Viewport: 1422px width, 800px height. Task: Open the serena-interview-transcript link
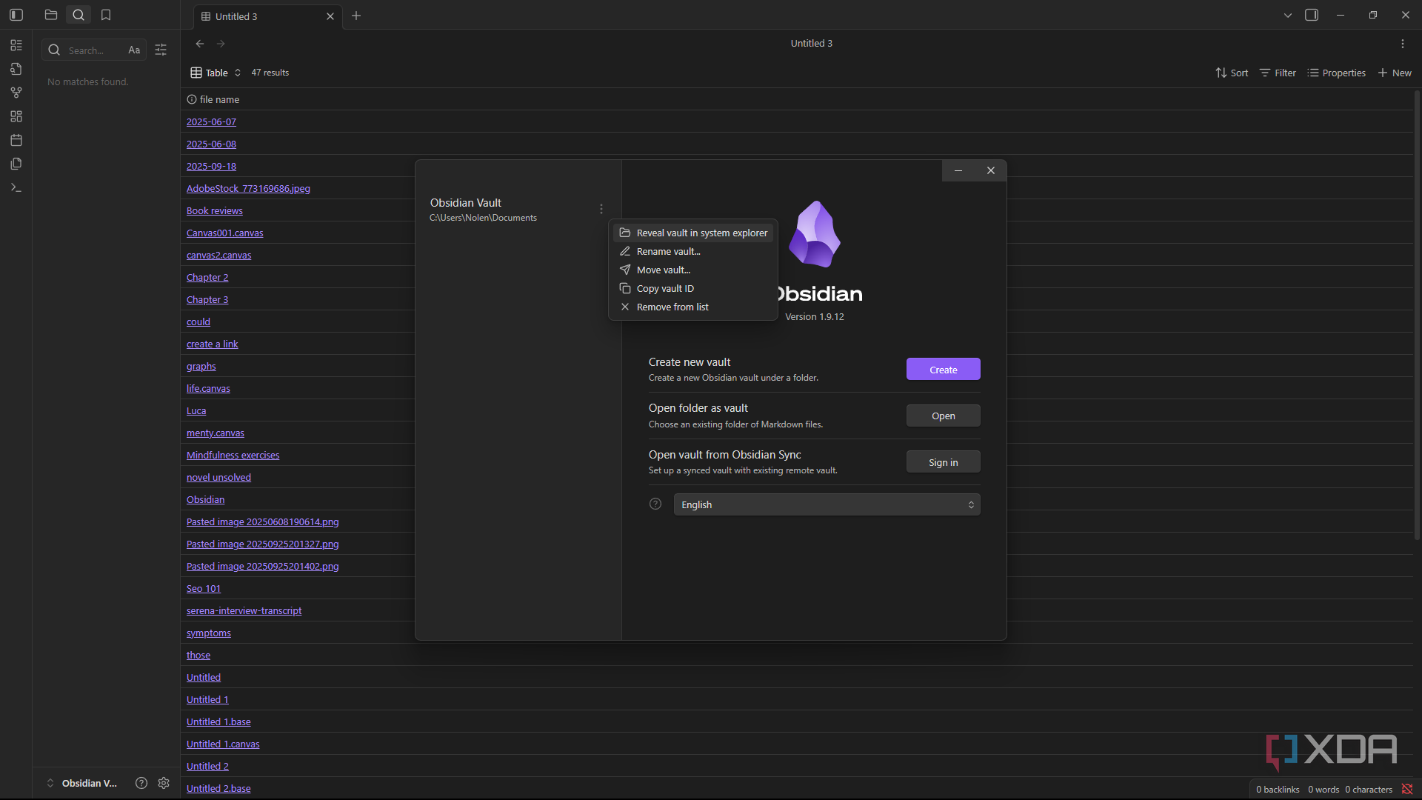[244, 610]
